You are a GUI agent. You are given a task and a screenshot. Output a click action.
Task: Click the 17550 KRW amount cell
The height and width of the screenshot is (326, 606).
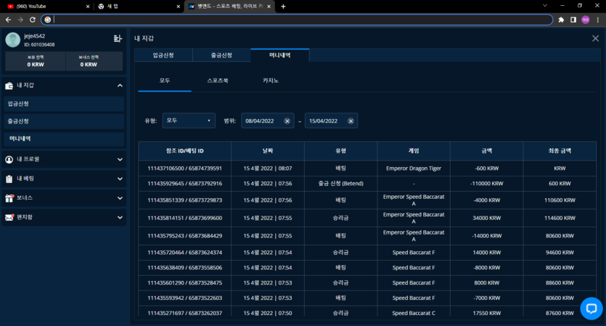(x=486, y=313)
